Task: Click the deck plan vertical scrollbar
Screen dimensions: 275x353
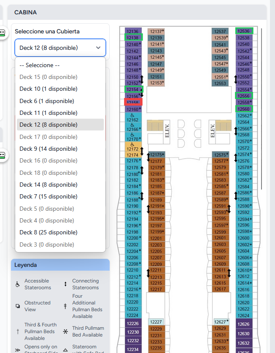Action: (x=262, y=169)
